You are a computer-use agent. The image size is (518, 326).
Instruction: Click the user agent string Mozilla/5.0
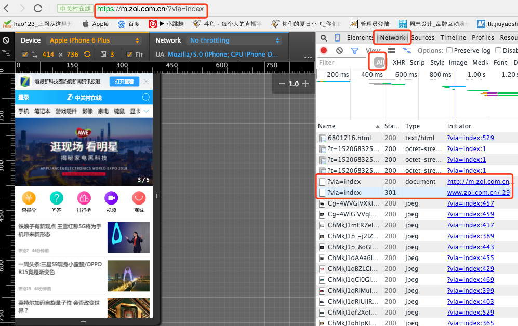pos(223,55)
